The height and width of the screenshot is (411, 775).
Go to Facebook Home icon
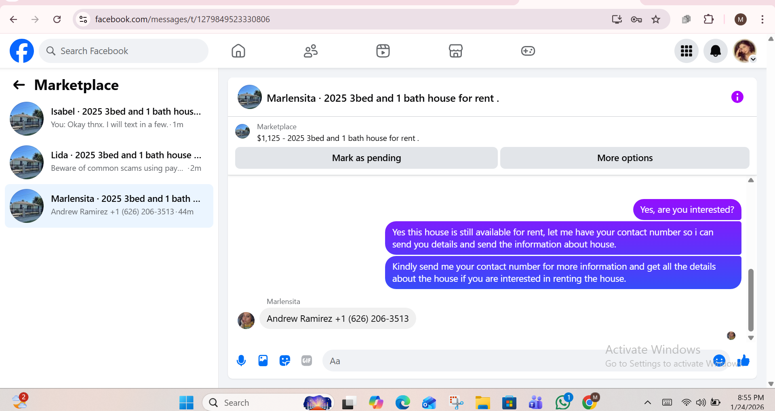[x=238, y=51]
